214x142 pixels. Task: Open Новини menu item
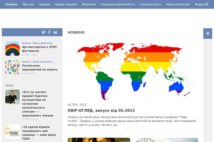(45, 4)
